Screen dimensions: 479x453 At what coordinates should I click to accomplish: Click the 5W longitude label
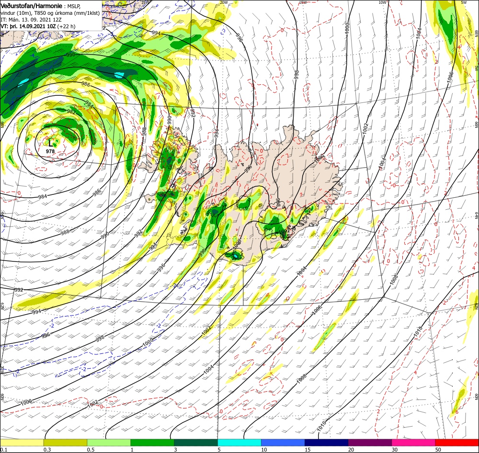click(464, 2)
